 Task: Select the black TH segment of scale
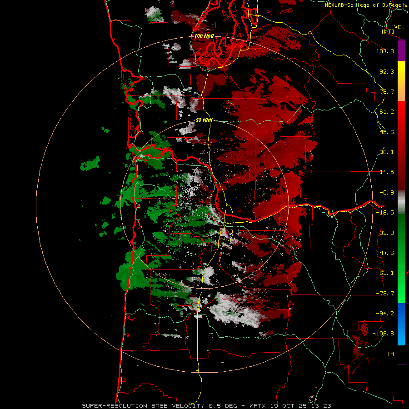click(401, 354)
